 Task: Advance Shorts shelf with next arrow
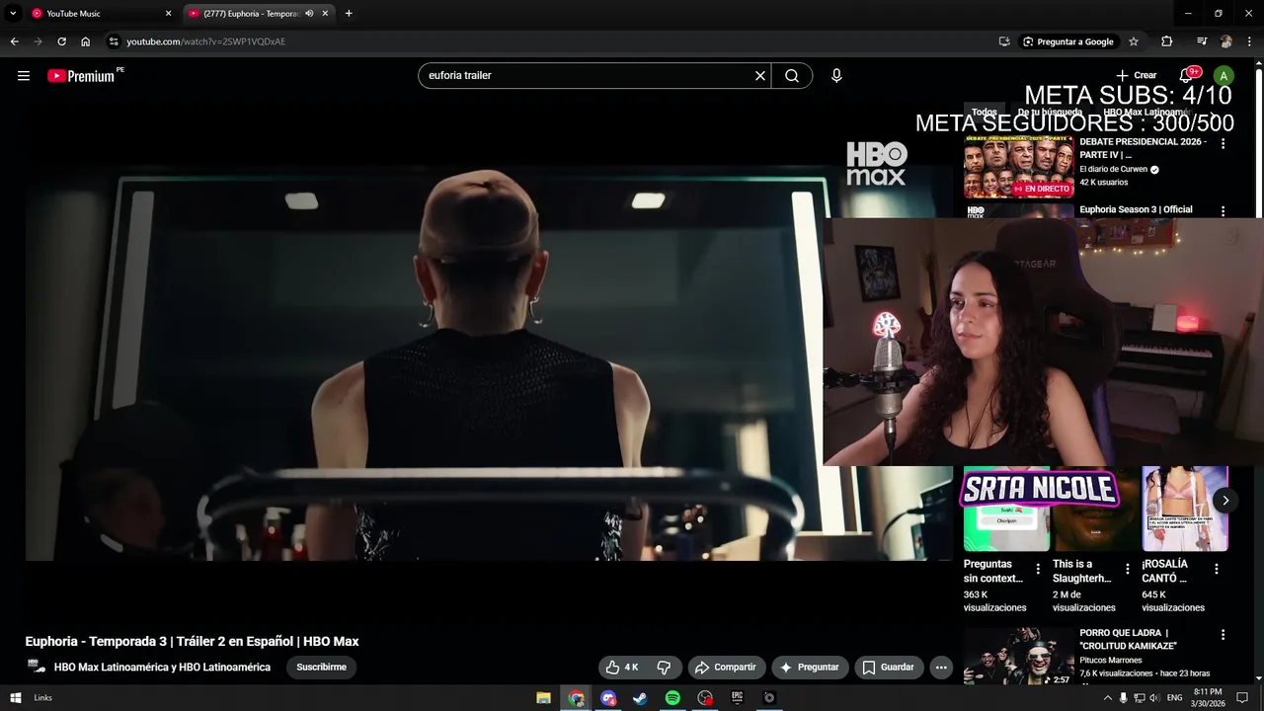pyautogui.click(x=1225, y=501)
